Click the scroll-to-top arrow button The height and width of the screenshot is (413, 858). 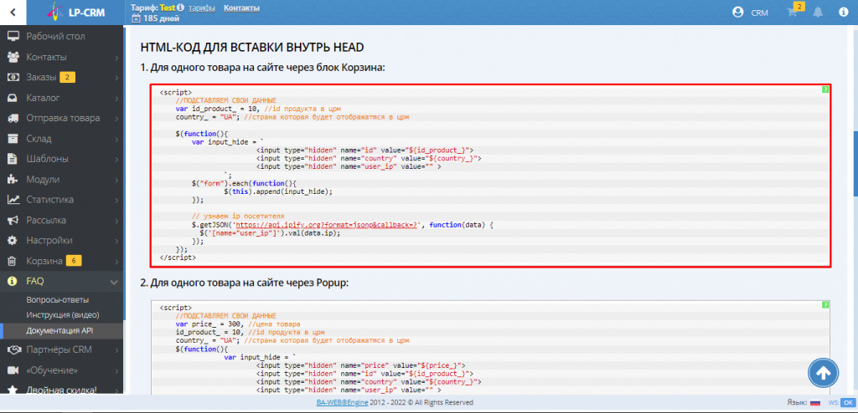pyautogui.click(x=824, y=373)
